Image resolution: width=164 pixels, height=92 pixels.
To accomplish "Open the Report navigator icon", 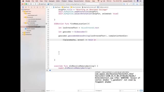I will coord(43,7).
